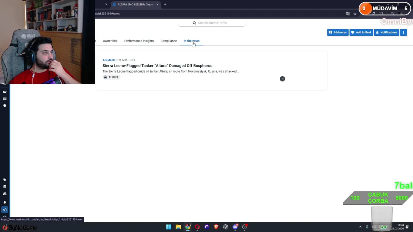Open a new browser tab with plus
Image resolution: width=413 pixels, height=232 pixels.
(165, 5)
